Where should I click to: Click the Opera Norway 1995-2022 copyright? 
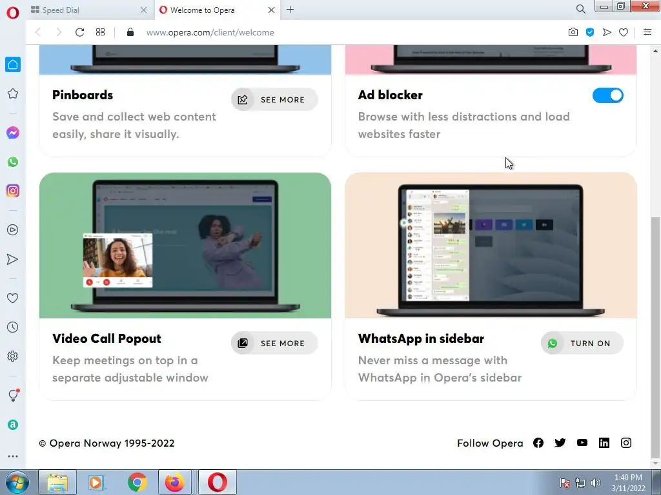107,443
